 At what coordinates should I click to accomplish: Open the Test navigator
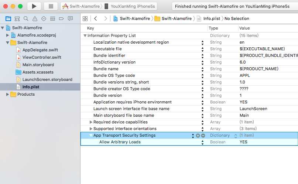pos(44,18)
